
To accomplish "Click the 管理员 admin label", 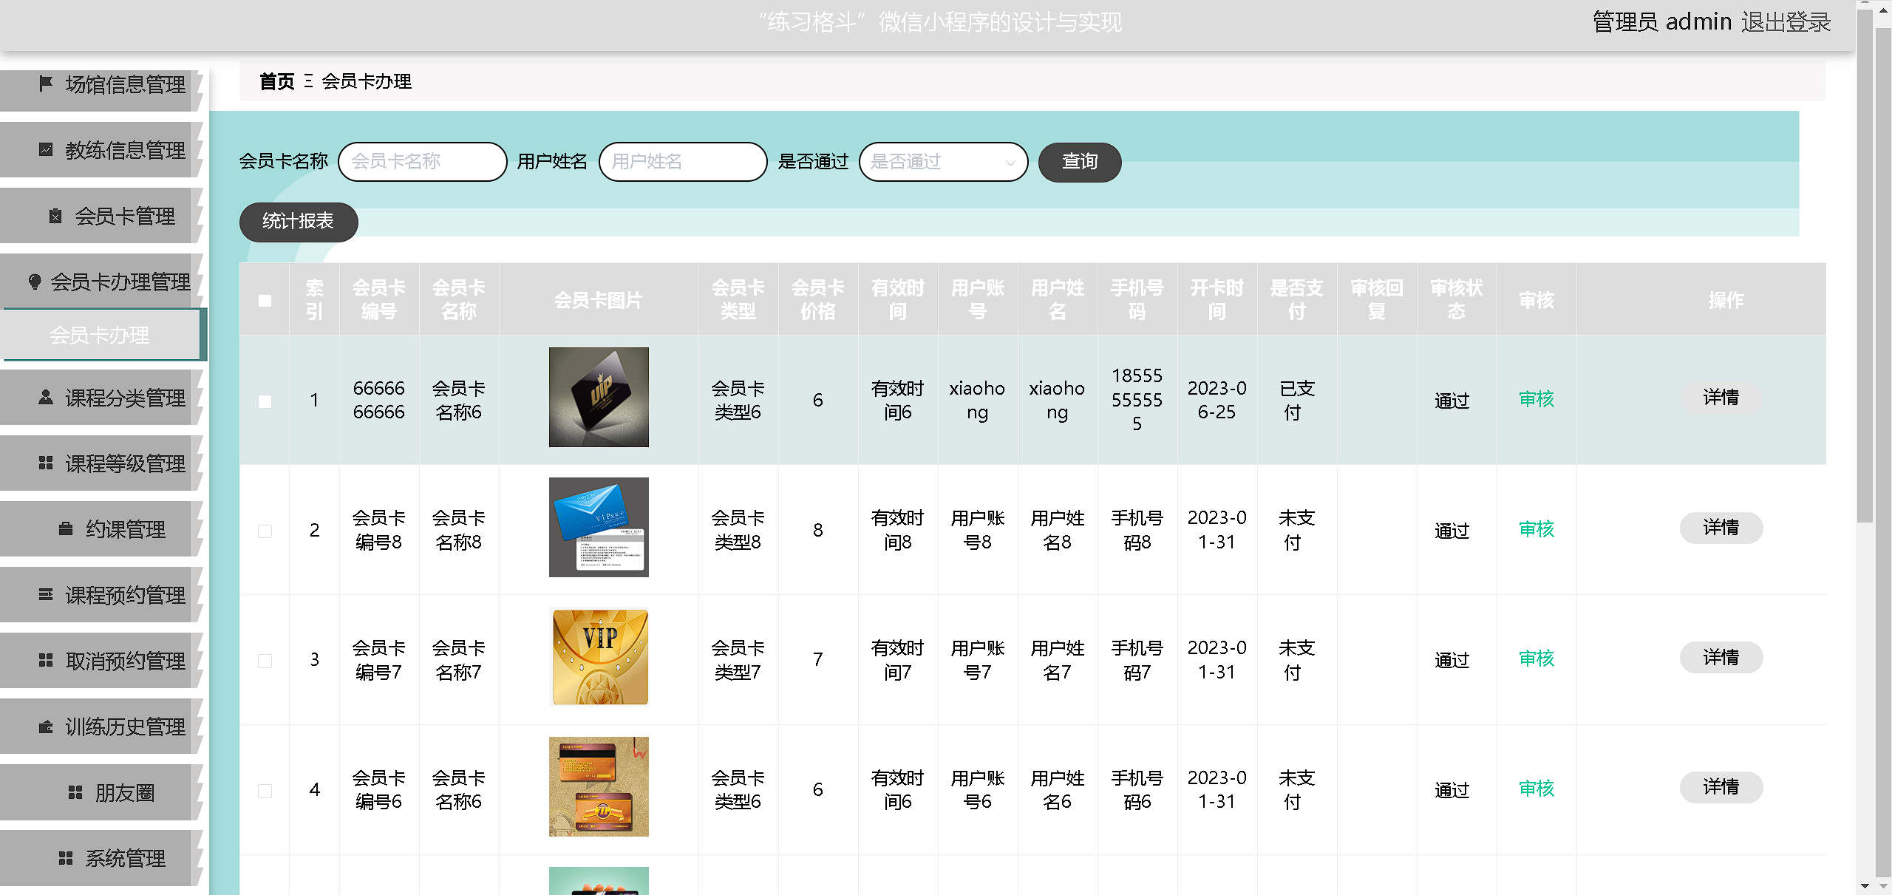I will pos(1662,22).
